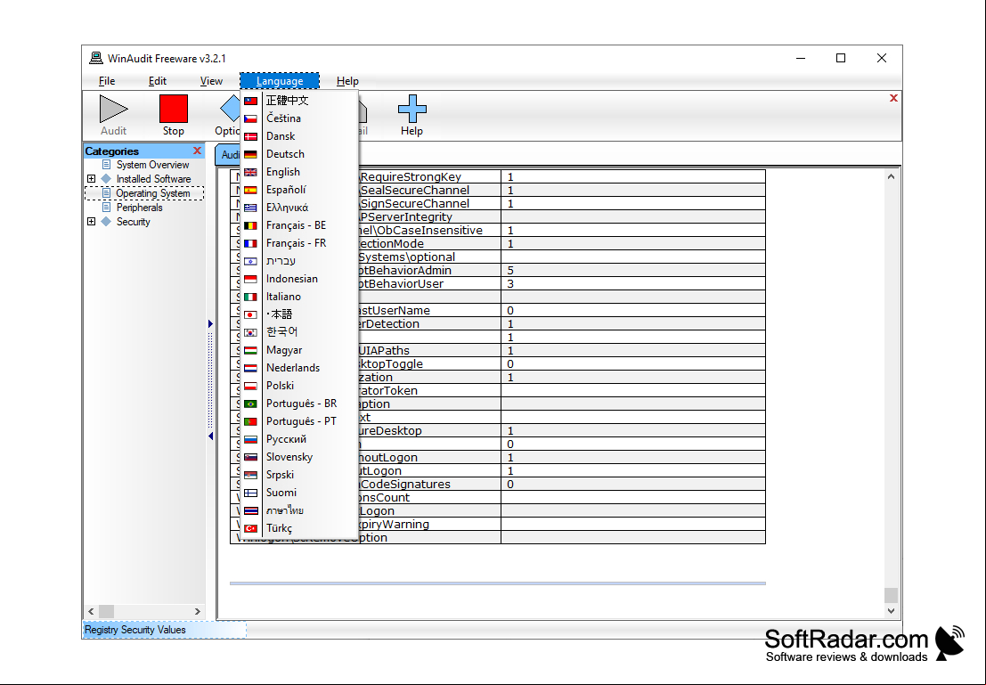Viewport: 986px width, 685px height.
Task: Switch language to English
Action: point(299,172)
